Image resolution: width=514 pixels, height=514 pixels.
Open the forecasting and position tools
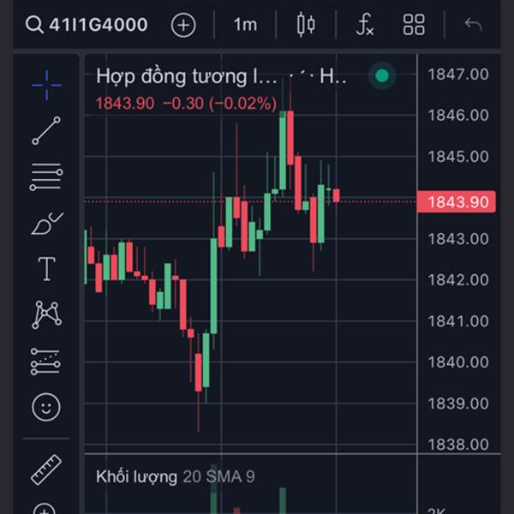46,362
